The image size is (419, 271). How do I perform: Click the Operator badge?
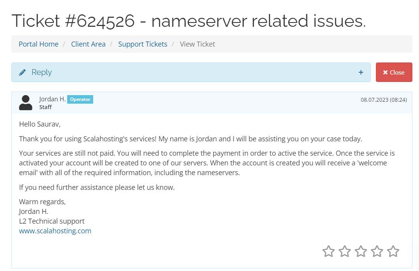[80, 99]
